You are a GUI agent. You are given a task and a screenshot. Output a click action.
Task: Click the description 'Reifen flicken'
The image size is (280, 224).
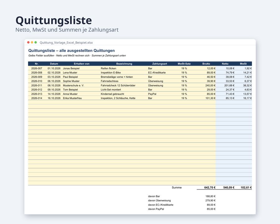108,68
